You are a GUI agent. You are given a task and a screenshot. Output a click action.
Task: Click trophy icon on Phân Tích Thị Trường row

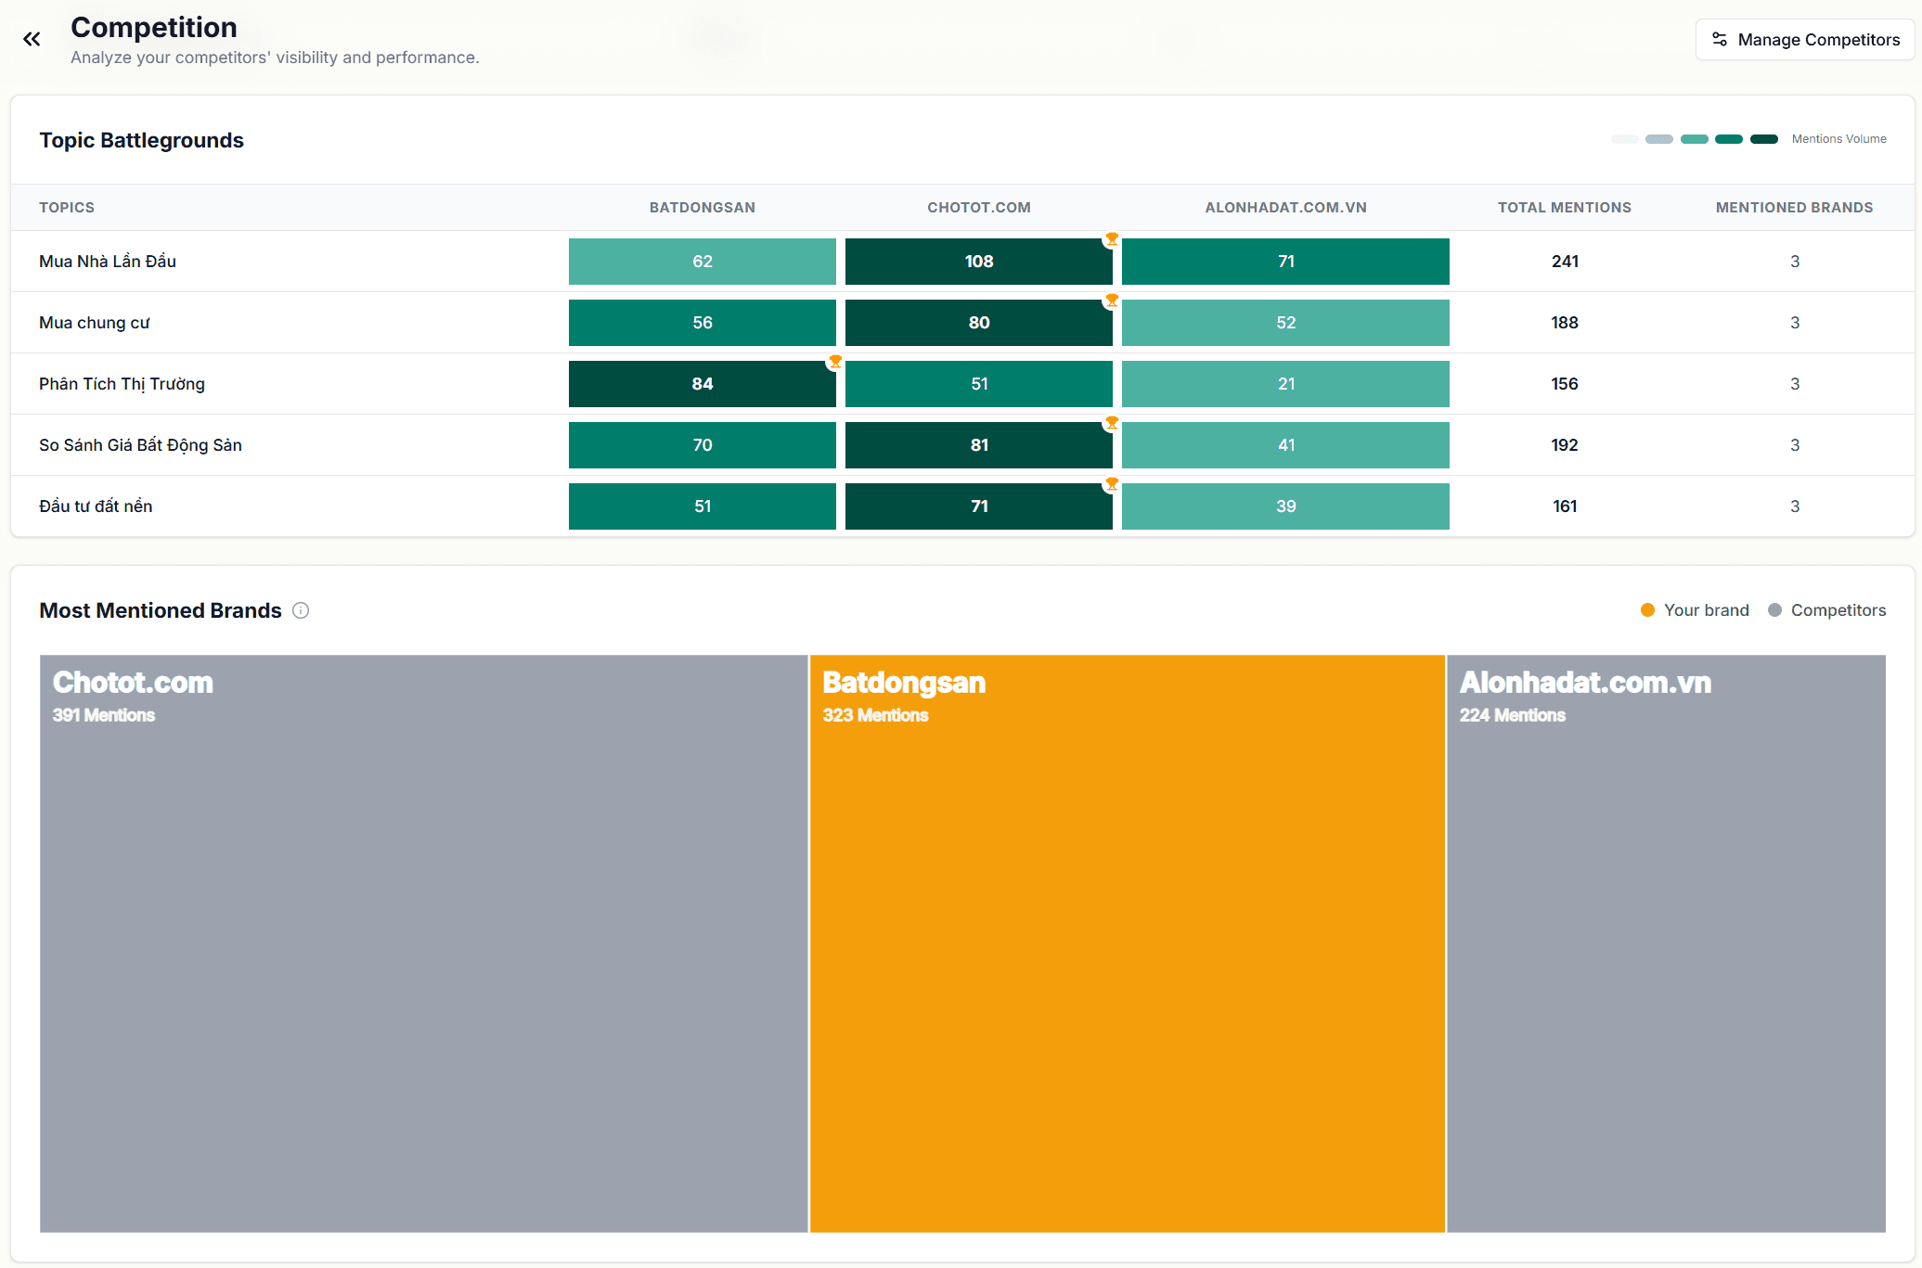coord(835,362)
